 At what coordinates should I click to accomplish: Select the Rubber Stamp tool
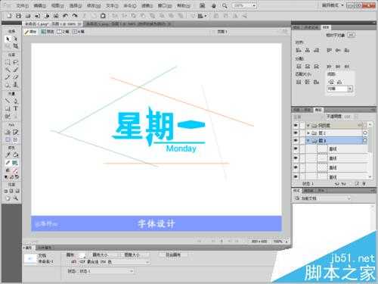click(15, 85)
